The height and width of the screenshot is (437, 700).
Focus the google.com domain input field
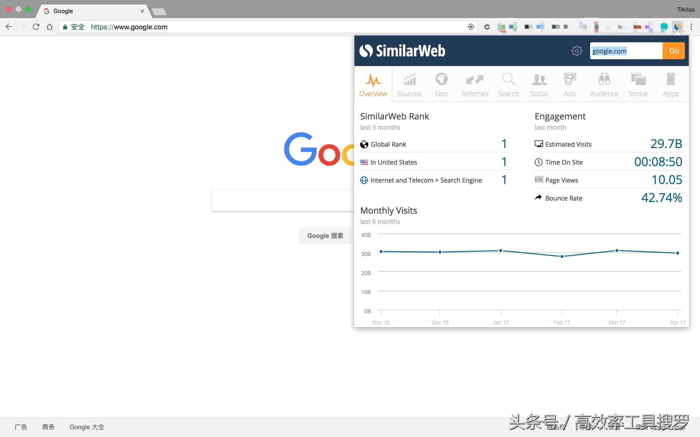[x=626, y=51]
